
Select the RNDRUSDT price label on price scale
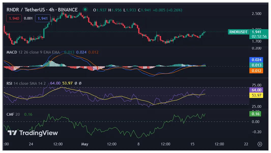[x=238, y=32]
